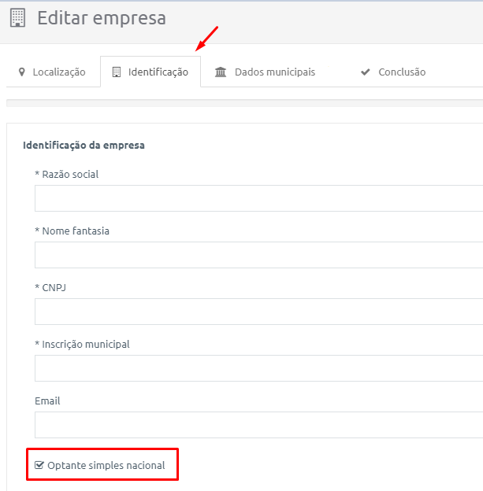Click the Inscrição municipal label
Screen dimensions: 483x491
click(82, 345)
